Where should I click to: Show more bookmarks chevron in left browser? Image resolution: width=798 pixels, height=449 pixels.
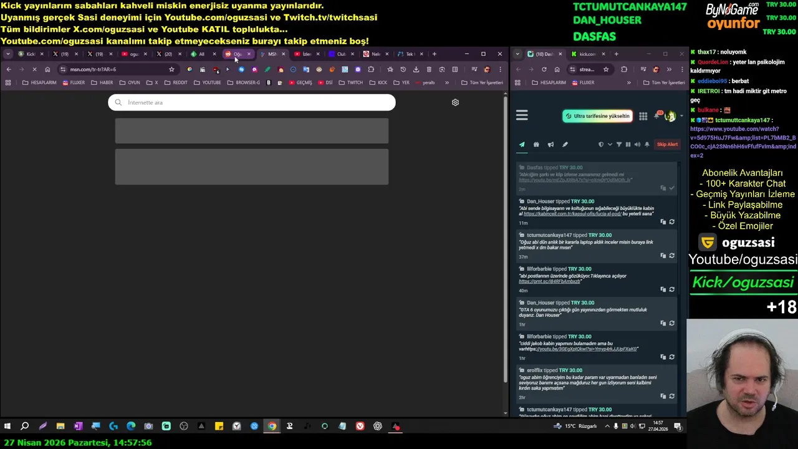pos(446,82)
